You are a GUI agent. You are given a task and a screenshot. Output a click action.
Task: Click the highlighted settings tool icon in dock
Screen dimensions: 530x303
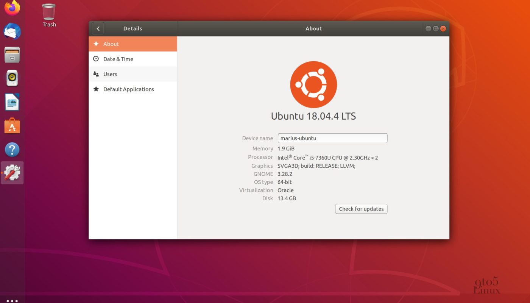(x=12, y=173)
